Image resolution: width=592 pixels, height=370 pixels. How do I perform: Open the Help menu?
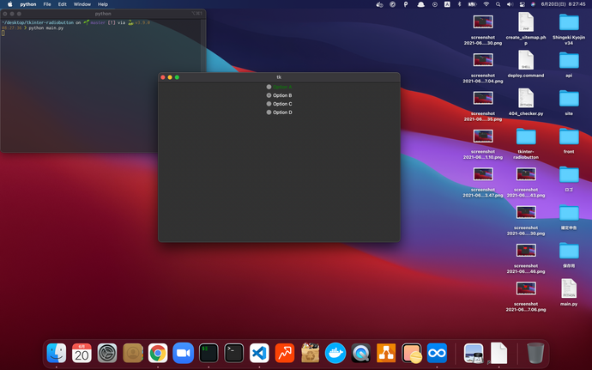(103, 4)
